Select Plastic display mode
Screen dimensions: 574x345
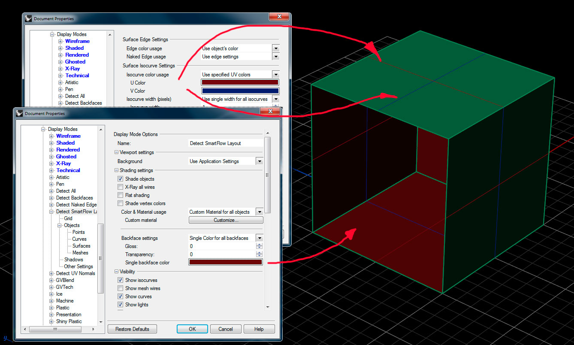63,308
